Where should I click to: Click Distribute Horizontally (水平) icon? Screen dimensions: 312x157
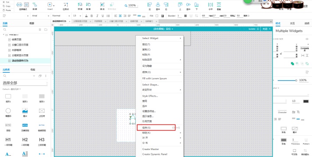[211, 4]
